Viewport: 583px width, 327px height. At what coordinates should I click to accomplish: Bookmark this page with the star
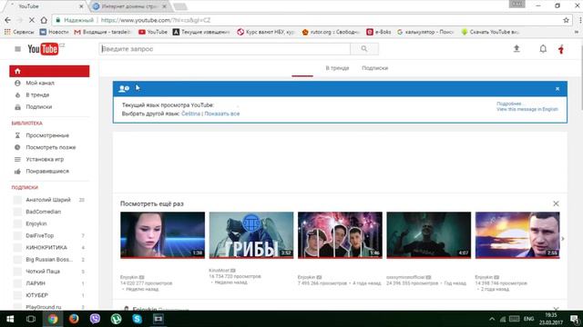click(566, 20)
